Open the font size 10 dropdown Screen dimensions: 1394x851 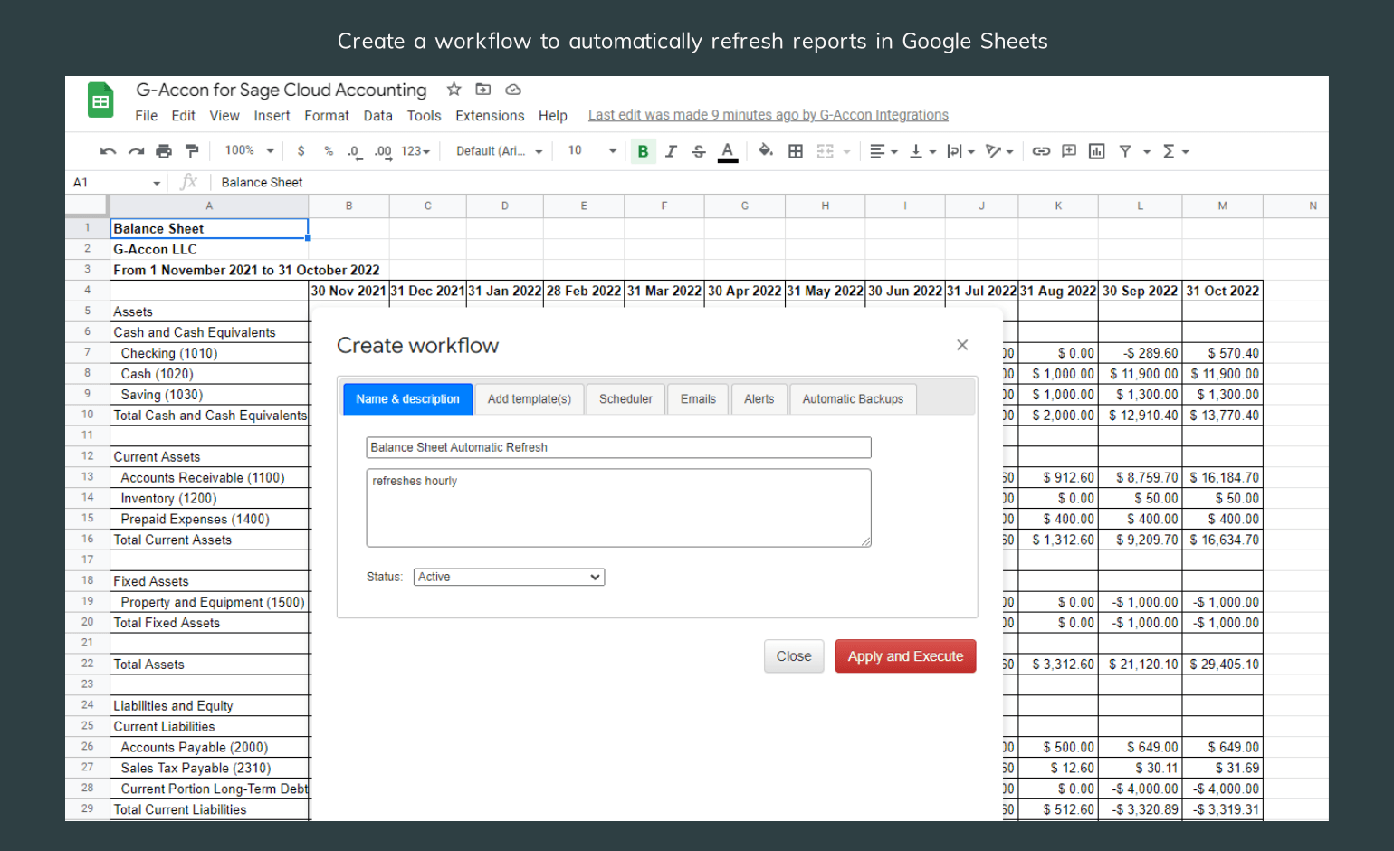click(592, 150)
